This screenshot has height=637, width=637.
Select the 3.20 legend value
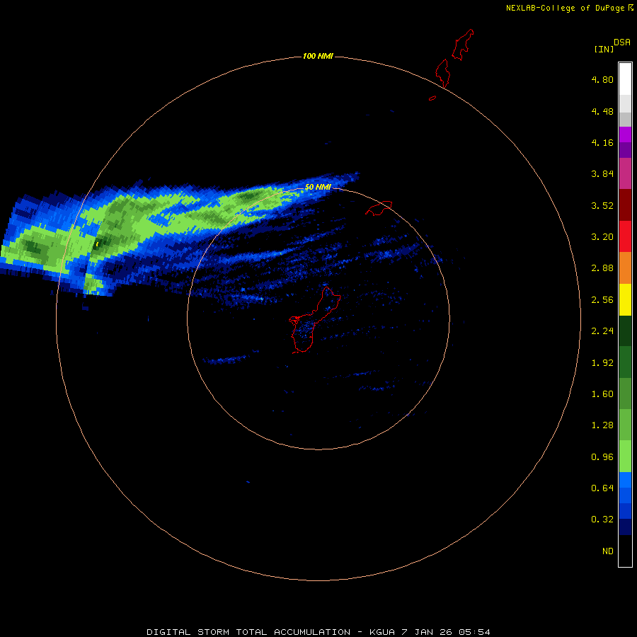(x=602, y=237)
